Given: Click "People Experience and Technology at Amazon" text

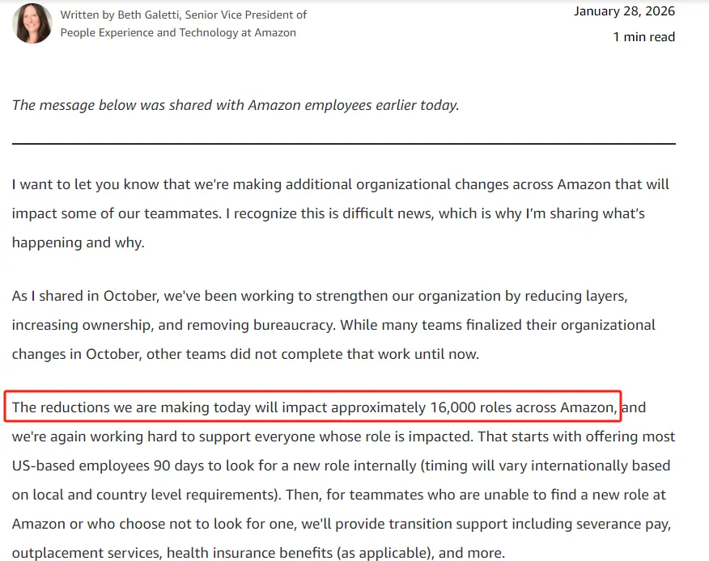Looking at the screenshot, I should pos(178,33).
